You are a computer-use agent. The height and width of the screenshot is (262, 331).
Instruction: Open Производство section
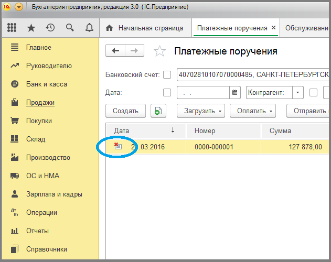(48, 158)
